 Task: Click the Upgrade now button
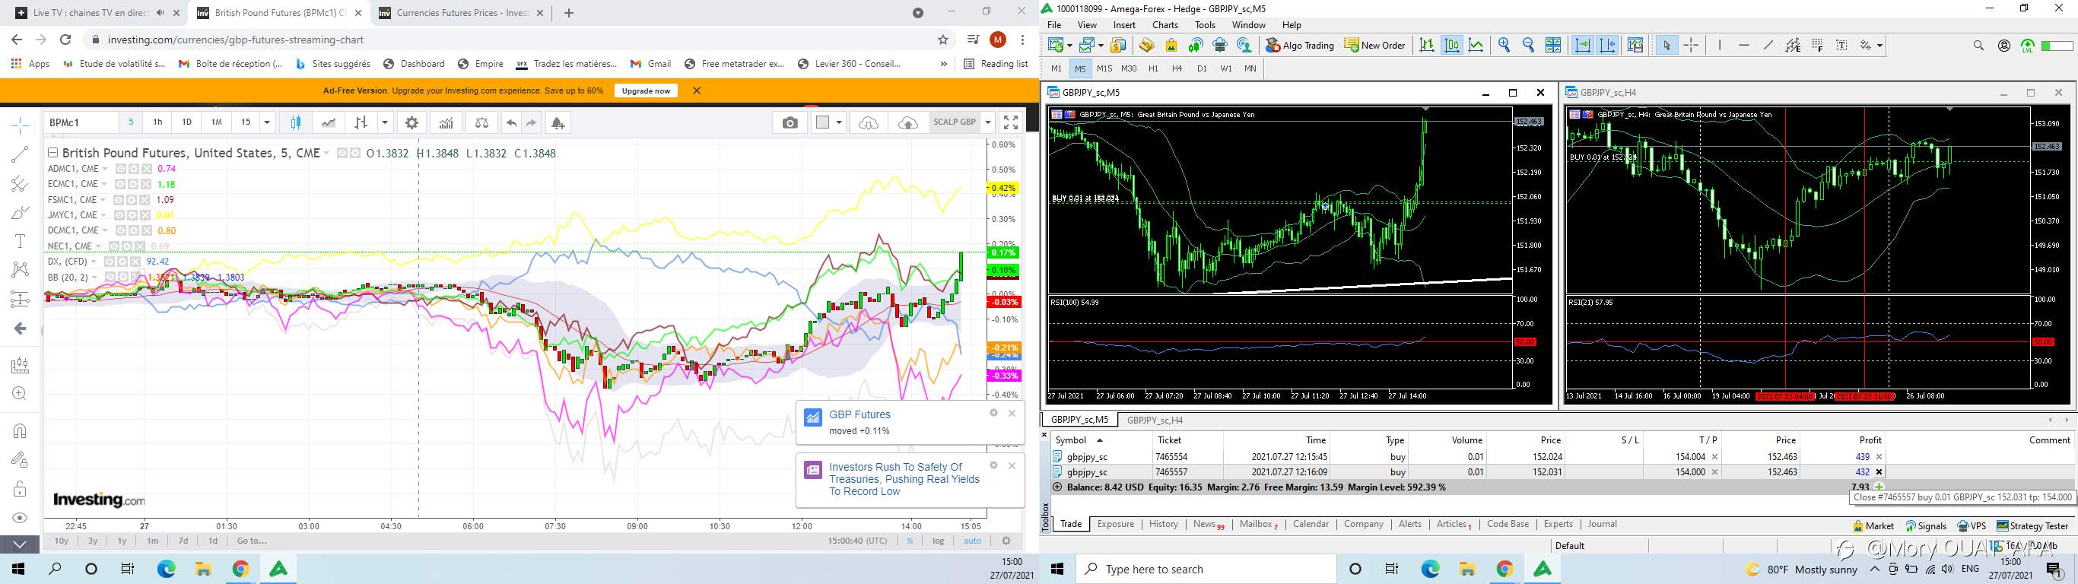[x=647, y=90]
